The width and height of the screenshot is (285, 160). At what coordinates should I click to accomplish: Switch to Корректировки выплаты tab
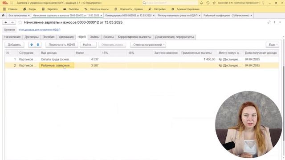pos(134,37)
